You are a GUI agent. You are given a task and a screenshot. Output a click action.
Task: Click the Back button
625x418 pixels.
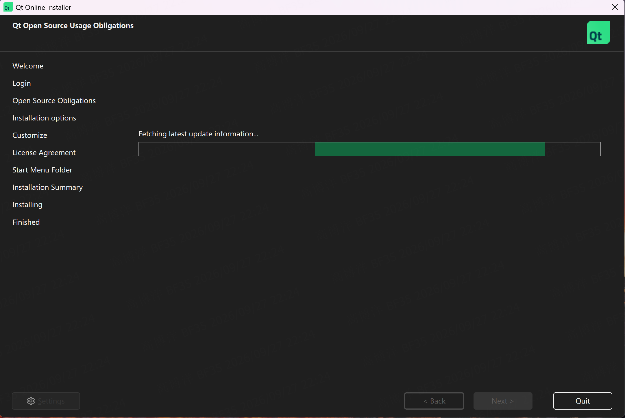click(x=434, y=401)
